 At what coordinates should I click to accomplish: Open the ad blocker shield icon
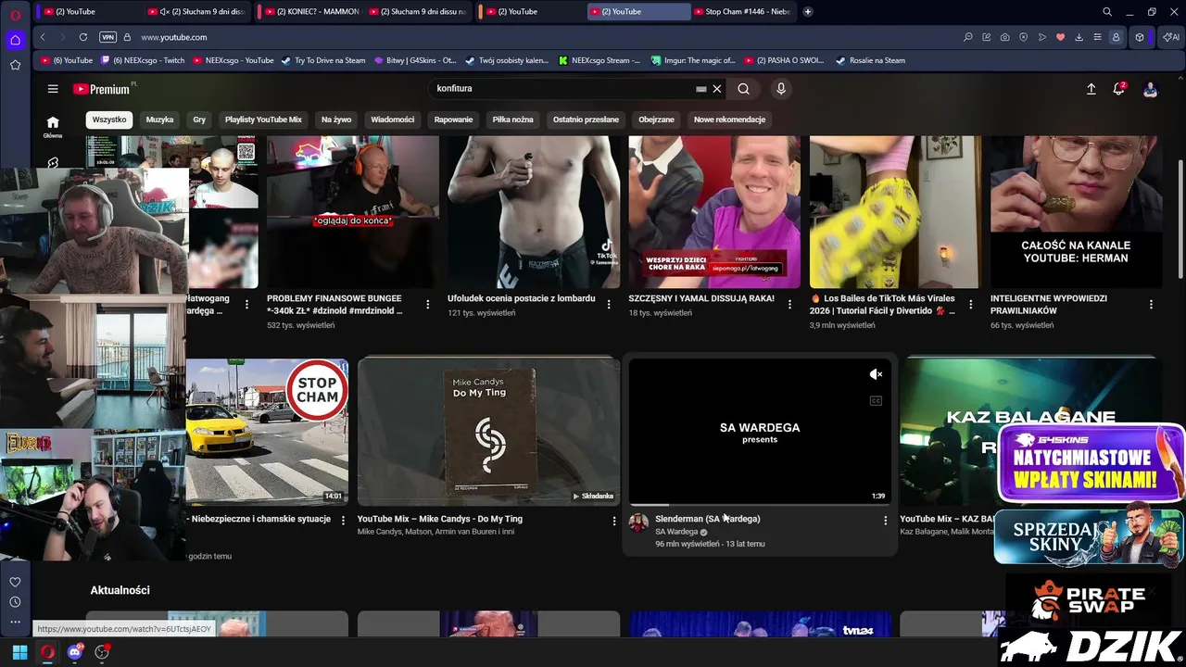(1024, 37)
